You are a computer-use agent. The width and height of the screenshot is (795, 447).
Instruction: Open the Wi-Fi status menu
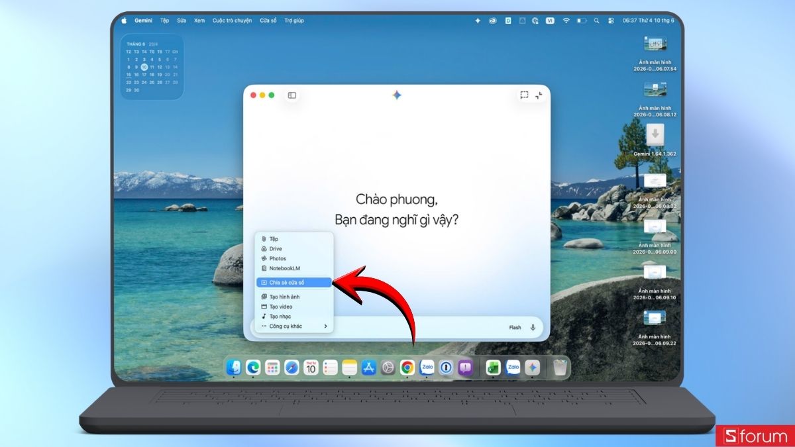point(566,21)
